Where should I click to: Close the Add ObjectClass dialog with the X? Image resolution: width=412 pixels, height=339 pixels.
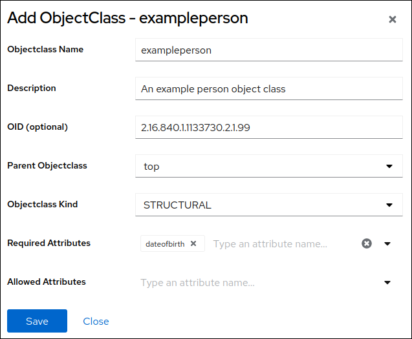click(x=392, y=19)
